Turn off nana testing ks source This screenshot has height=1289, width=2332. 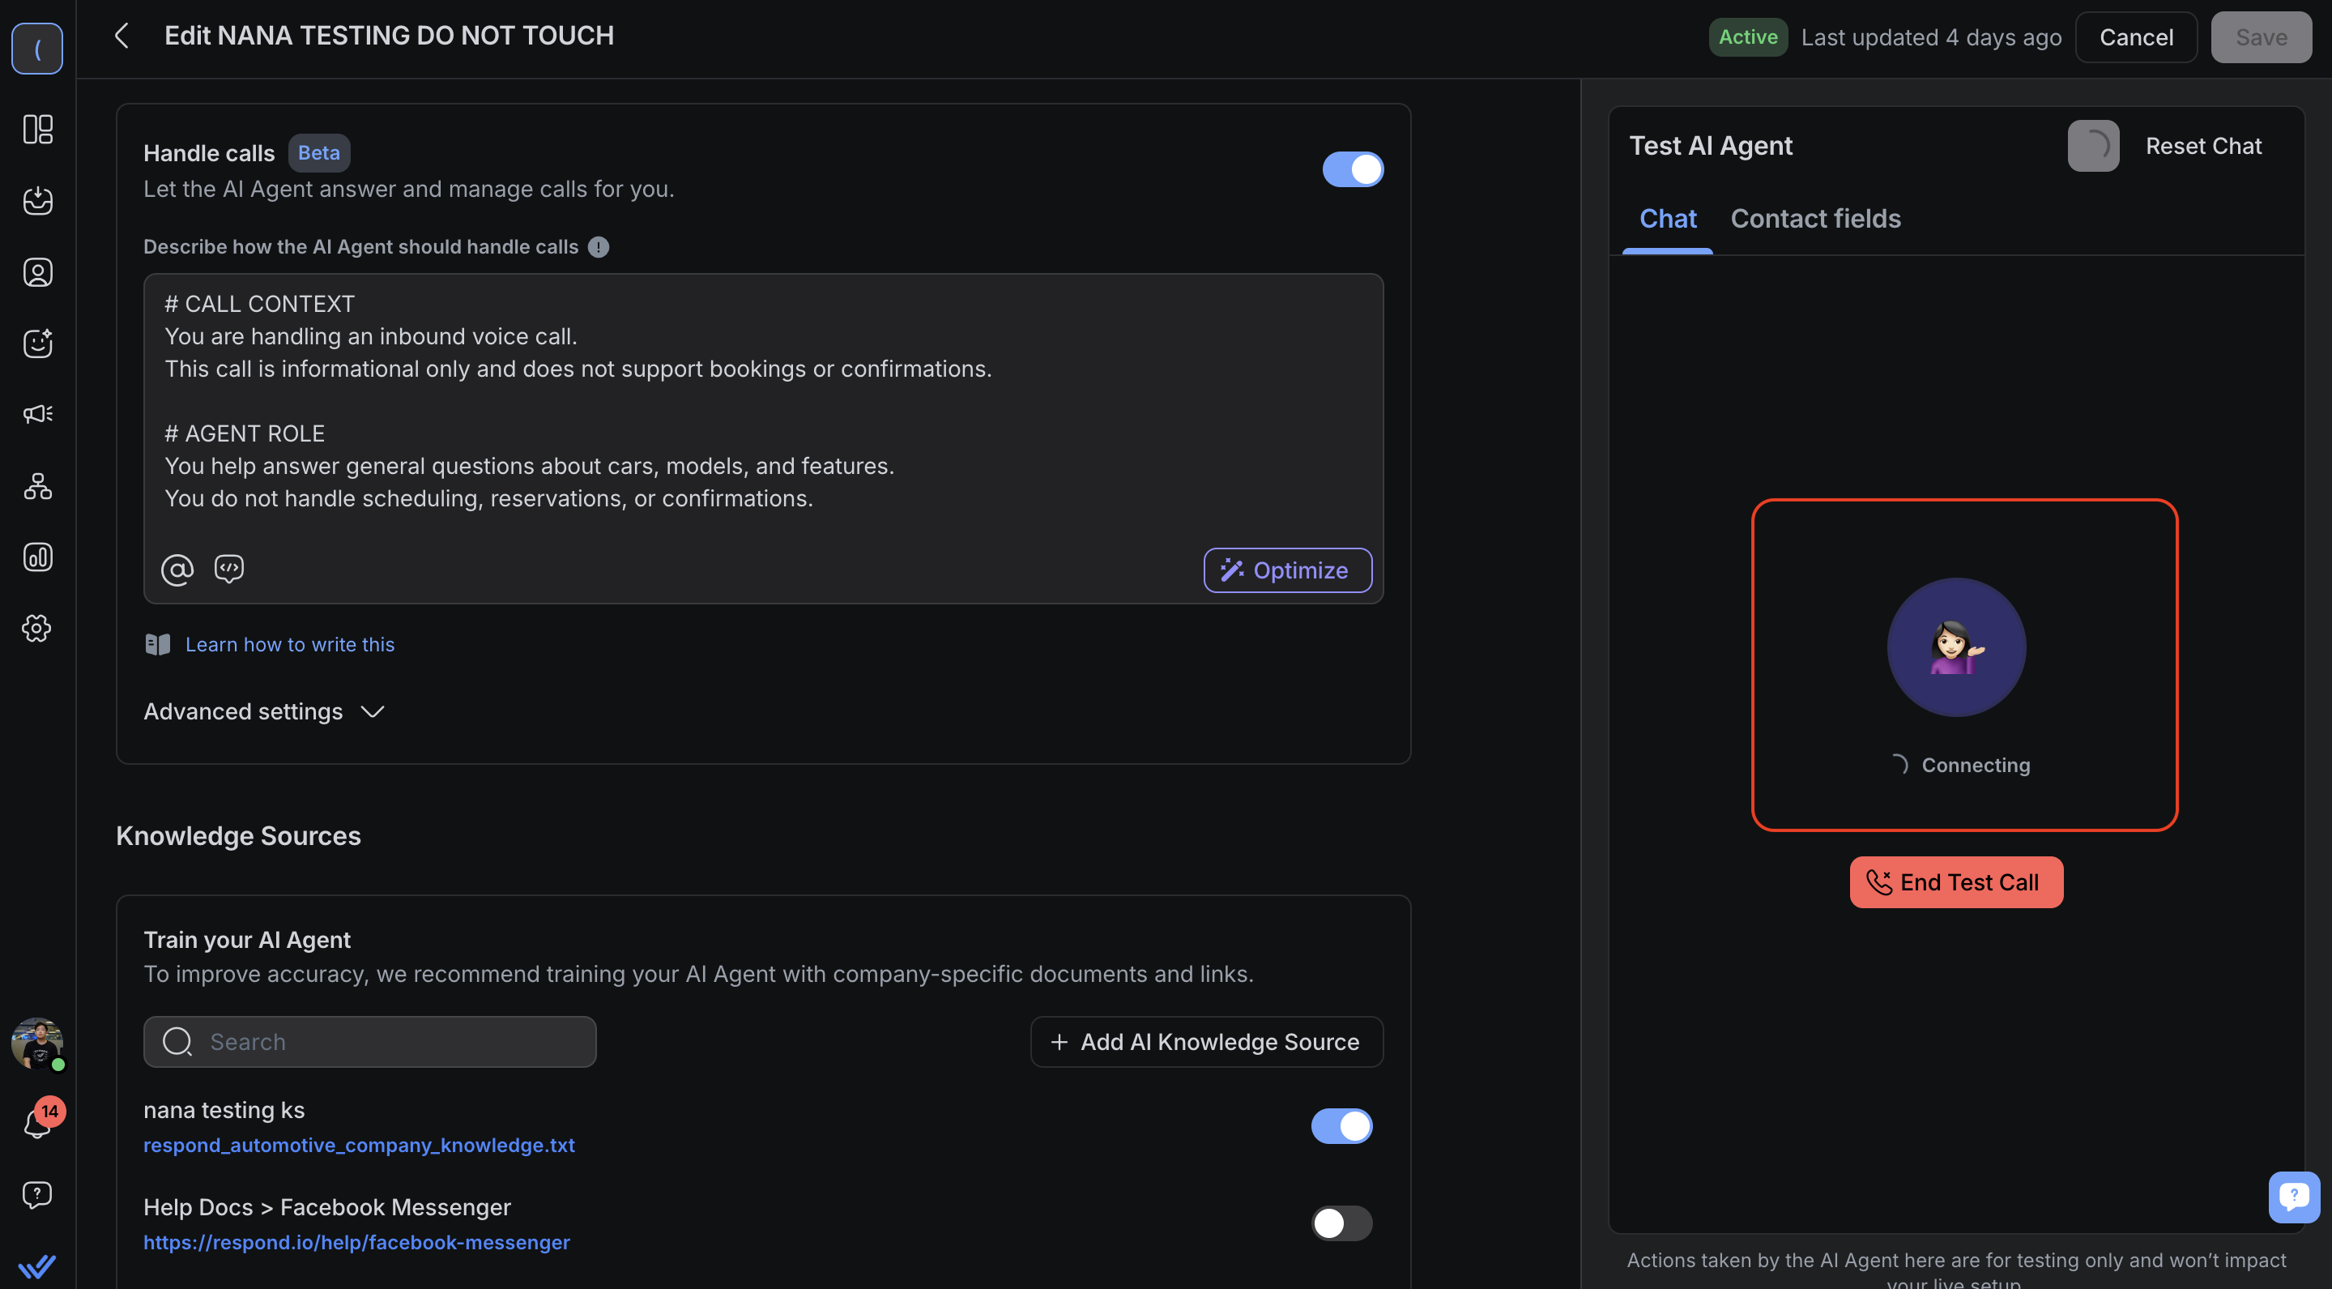pos(1341,1126)
